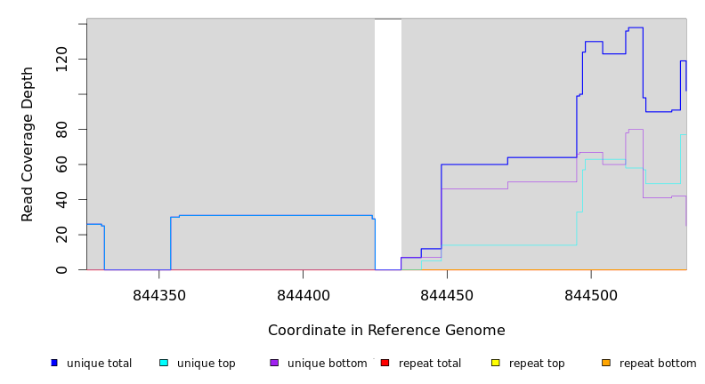
Task: Click the red repeat total legend swatch
Action: [x=385, y=363]
